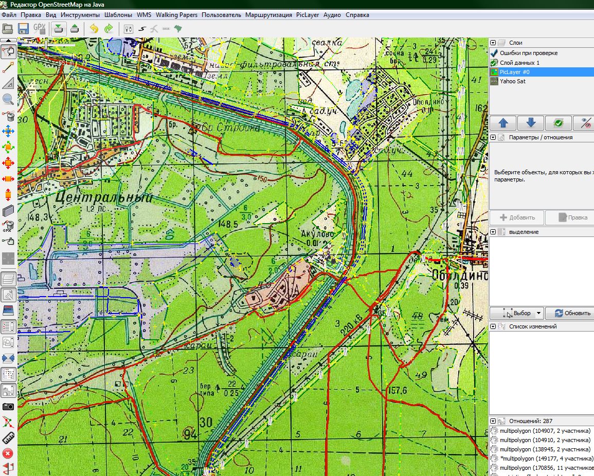
Task: Click the yellow Undo arrow
Action: pyautogui.click(x=94, y=28)
